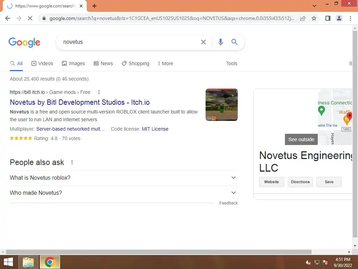The image size is (358, 269).
Task: Open Novetus by Bitl Development Studios link
Action: pos(80,102)
